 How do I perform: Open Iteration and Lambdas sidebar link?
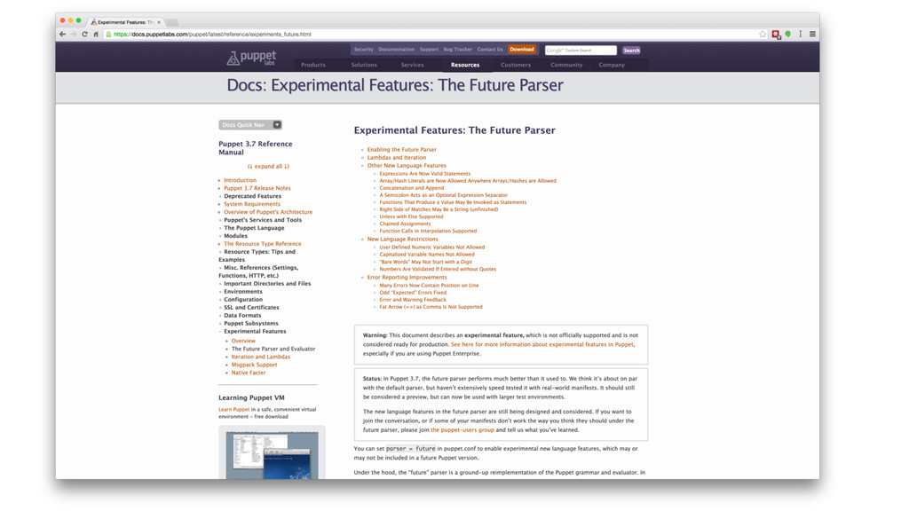(x=261, y=357)
